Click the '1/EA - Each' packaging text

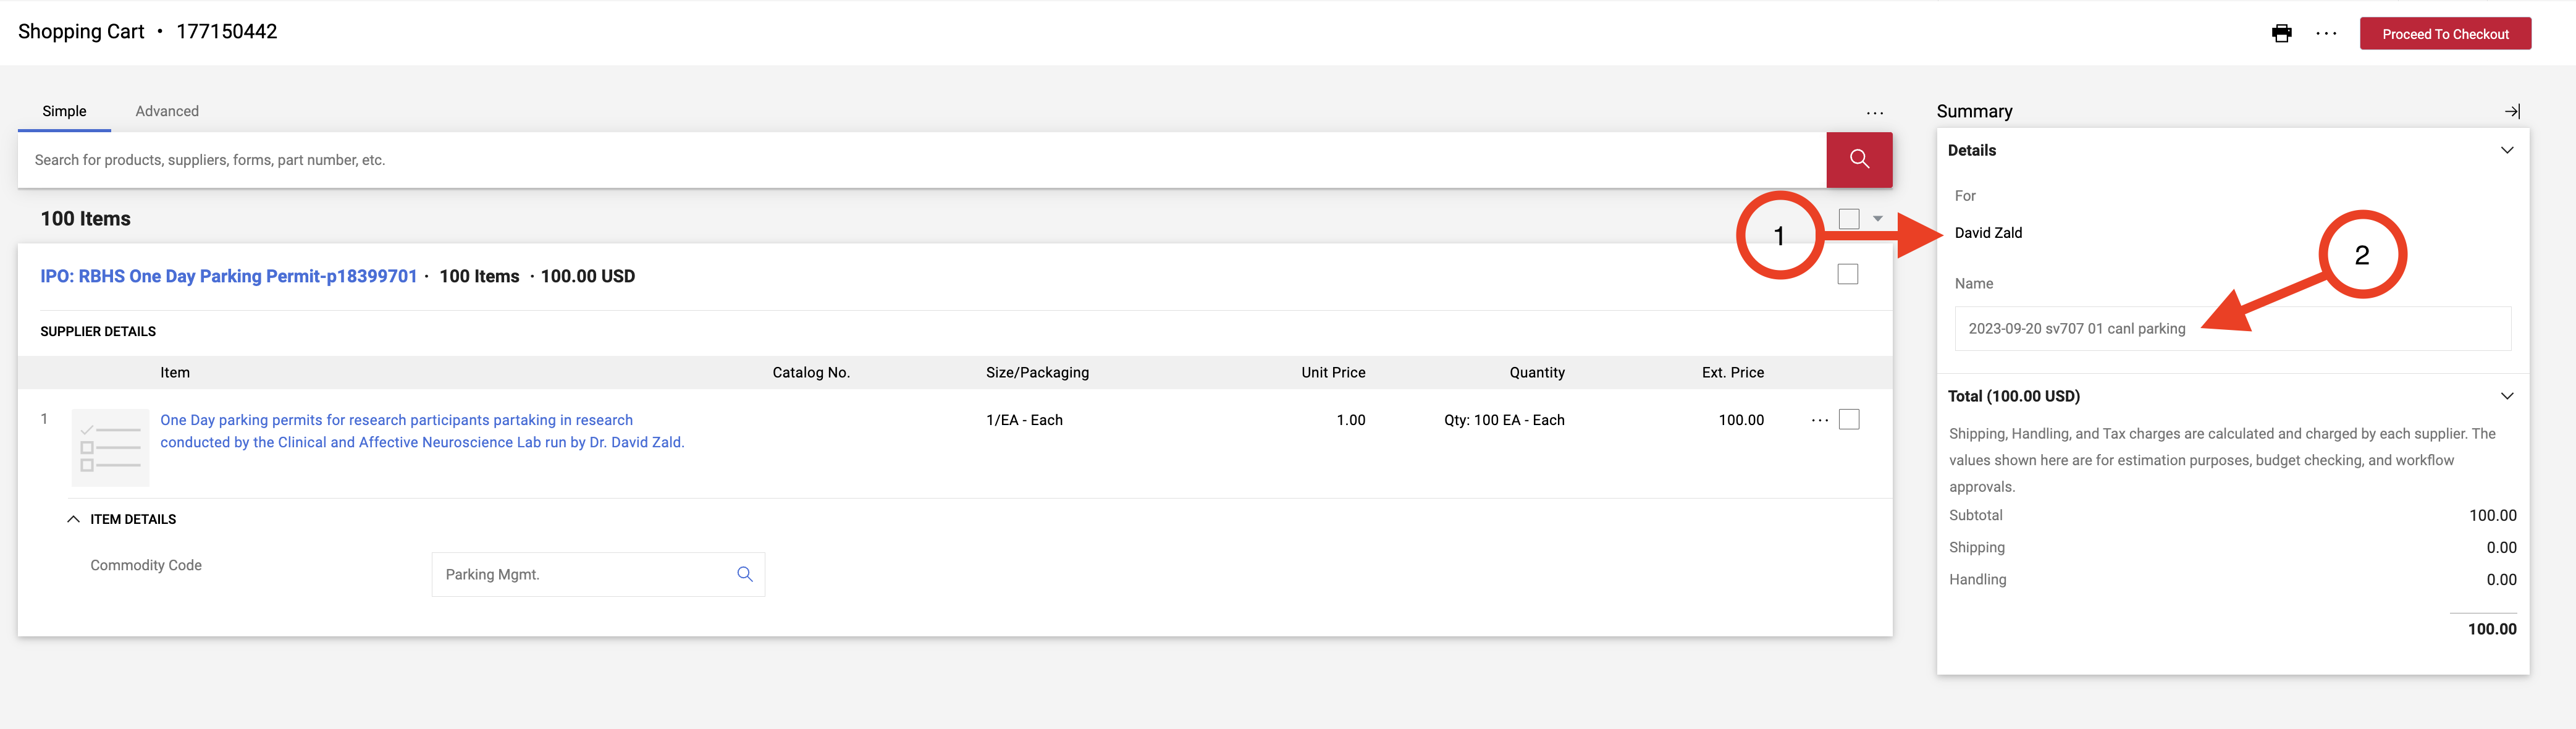pyautogui.click(x=1024, y=420)
